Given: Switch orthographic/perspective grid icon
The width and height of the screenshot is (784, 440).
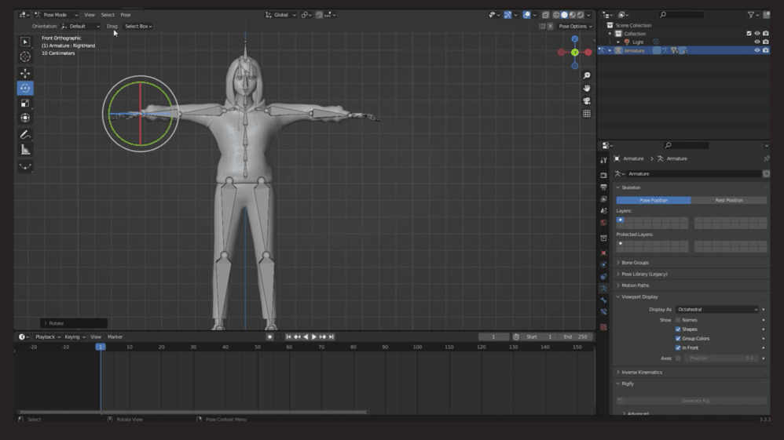Looking at the screenshot, I should [x=587, y=114].
